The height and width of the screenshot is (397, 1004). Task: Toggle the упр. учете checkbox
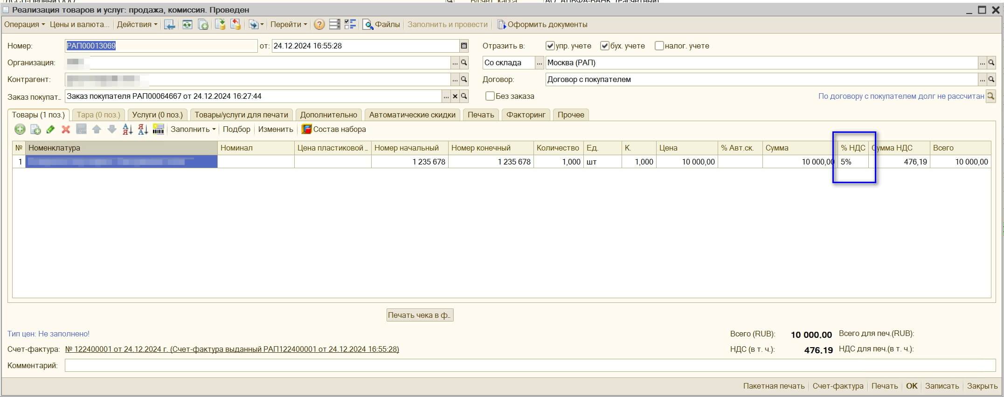[550, 46]
